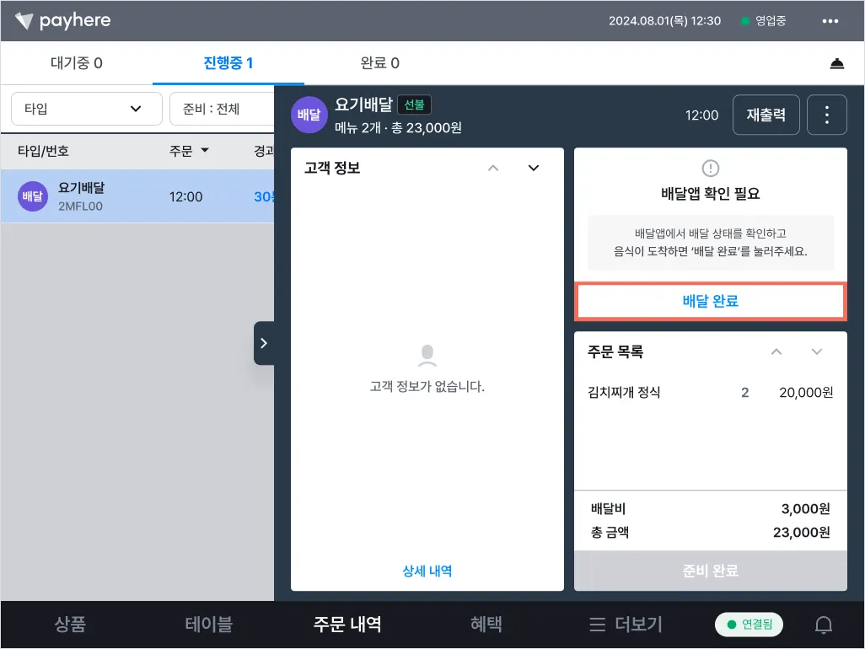This screenshot has width=865, height=649.
Task: Open the 더보기 hamburger menu
Action: coord(625,625)
